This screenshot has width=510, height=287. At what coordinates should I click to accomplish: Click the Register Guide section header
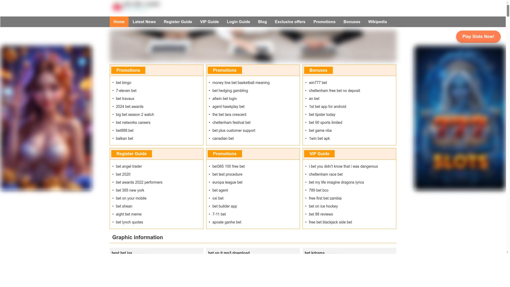(x=131, y=154)
